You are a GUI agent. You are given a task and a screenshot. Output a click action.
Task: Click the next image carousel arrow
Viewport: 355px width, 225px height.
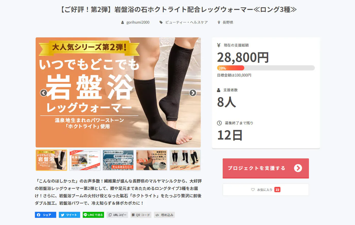[x=193, y=93]
